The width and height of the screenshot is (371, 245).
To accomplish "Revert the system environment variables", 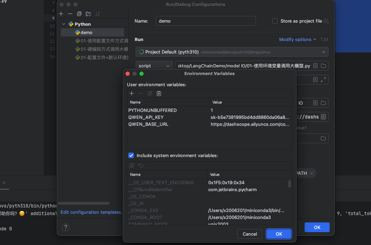I will click(x=141, y=165).
